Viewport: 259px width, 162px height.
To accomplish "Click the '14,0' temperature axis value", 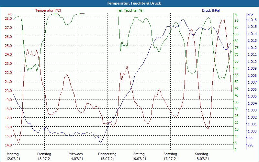I will pos(8,145).
